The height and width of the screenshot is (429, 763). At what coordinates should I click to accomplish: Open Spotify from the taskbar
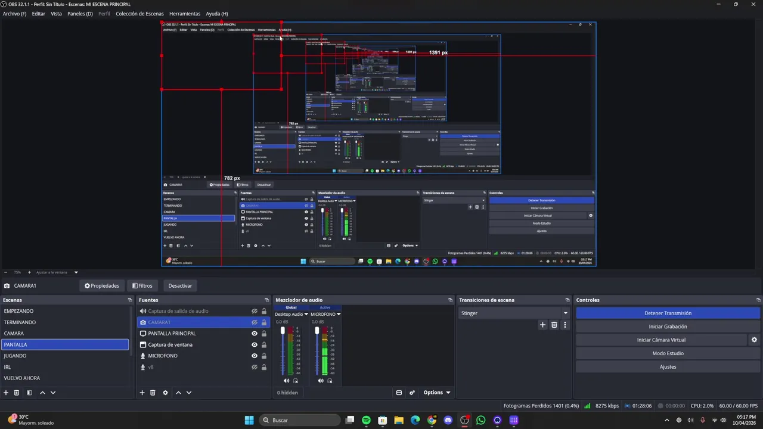(x=366, y=420)
